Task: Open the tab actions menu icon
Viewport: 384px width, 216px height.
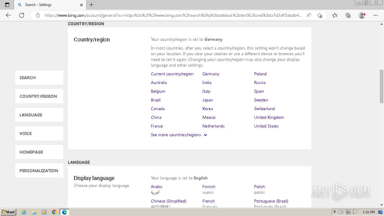Action: pyautogui.click(x=7, y=4)
